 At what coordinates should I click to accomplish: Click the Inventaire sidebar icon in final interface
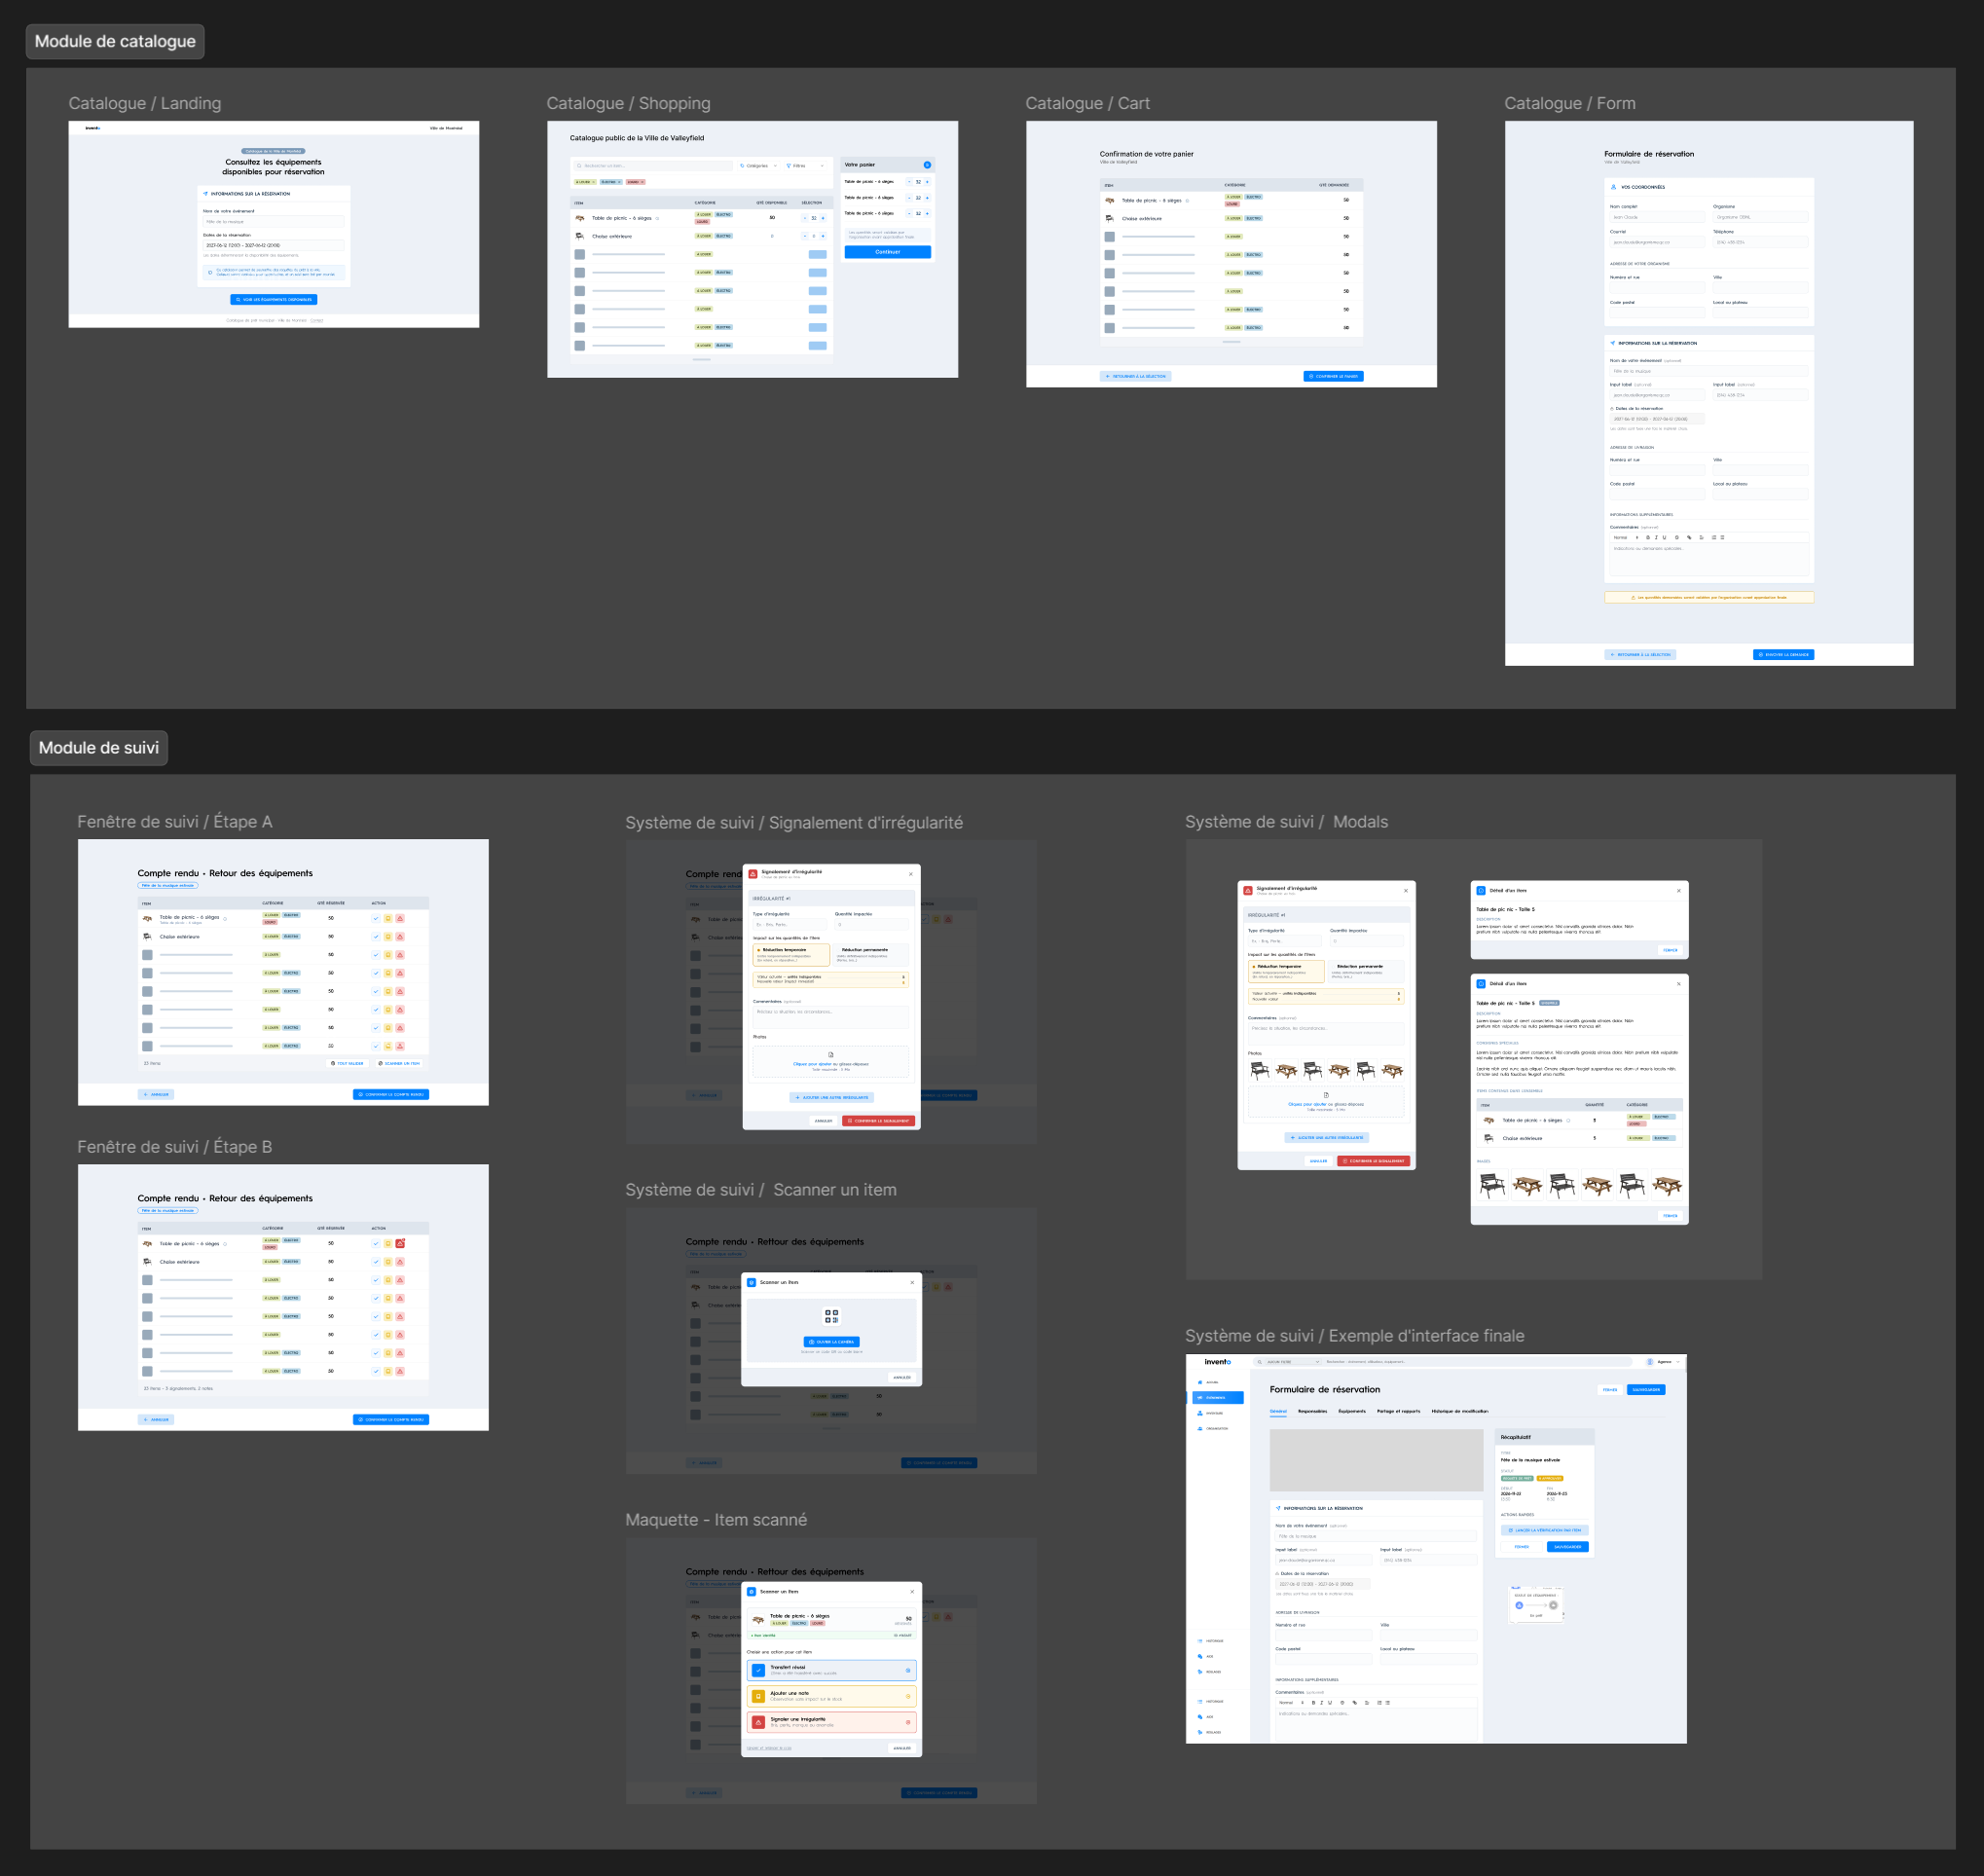tap(1200, 1413)
